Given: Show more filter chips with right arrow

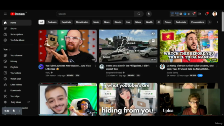Looking at the screenshot, I should tap(217, 22).
